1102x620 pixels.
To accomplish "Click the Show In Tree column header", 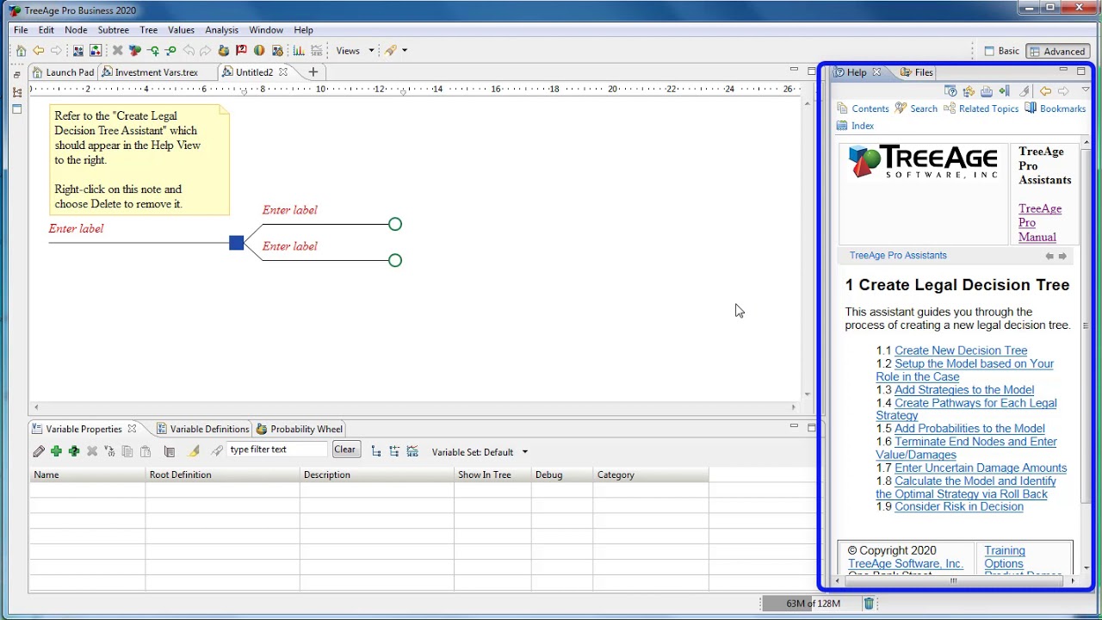I will (x=492, y=475).
